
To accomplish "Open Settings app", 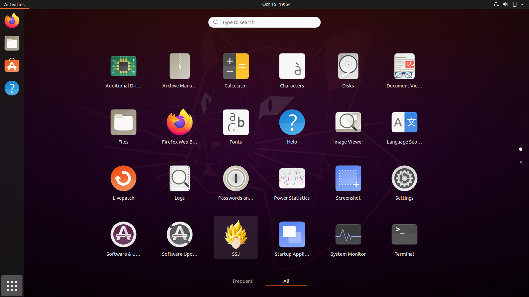I will [x=404, y=183].
